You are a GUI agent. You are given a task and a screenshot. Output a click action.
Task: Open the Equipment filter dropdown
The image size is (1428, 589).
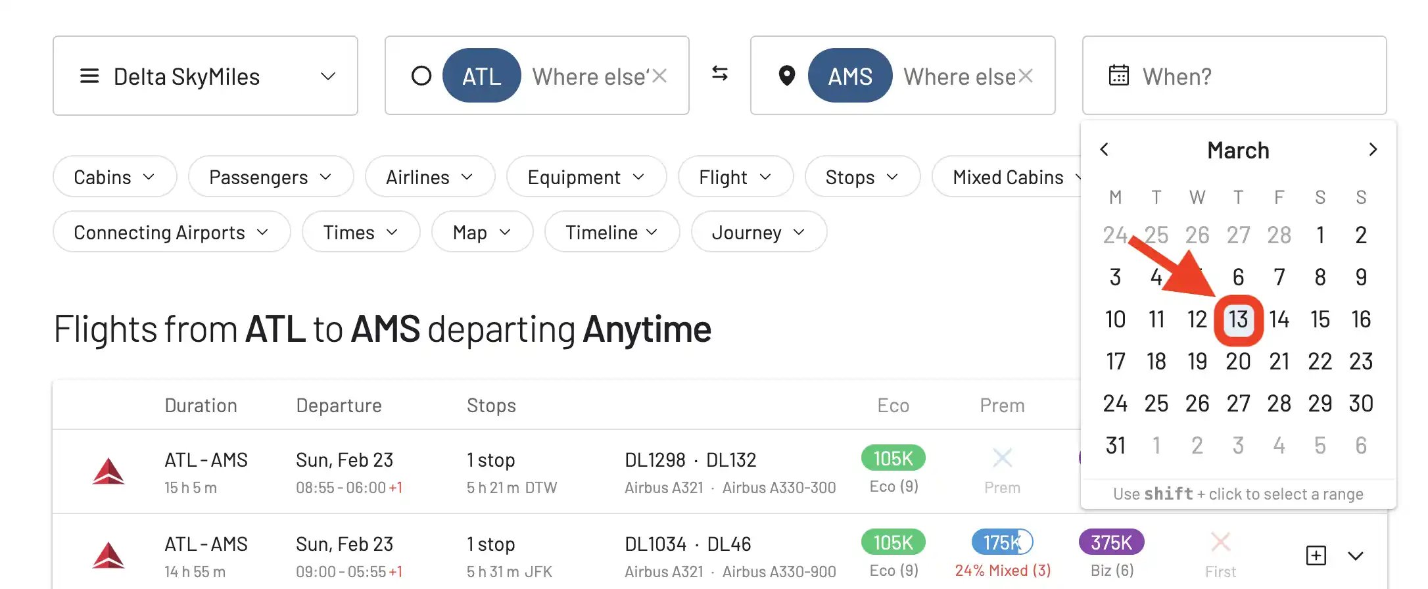click(x=586, y=177)
